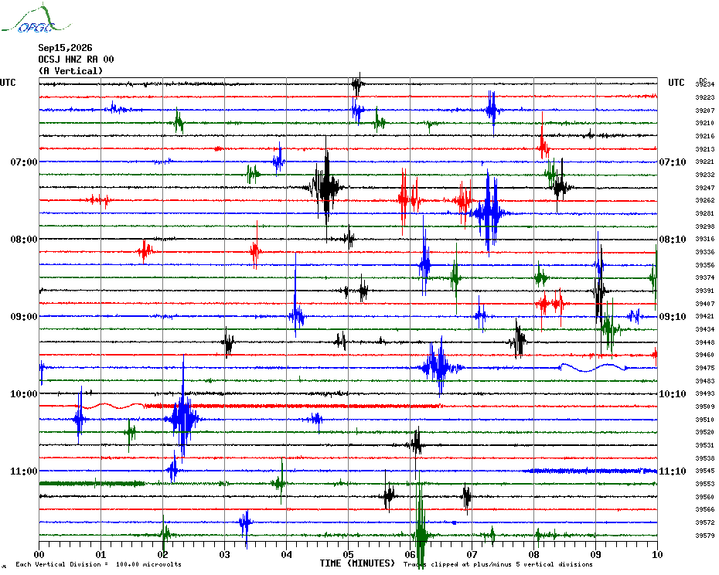Click the 05 minute tick on time axis

pyautogui.click(x=348, y=554)
